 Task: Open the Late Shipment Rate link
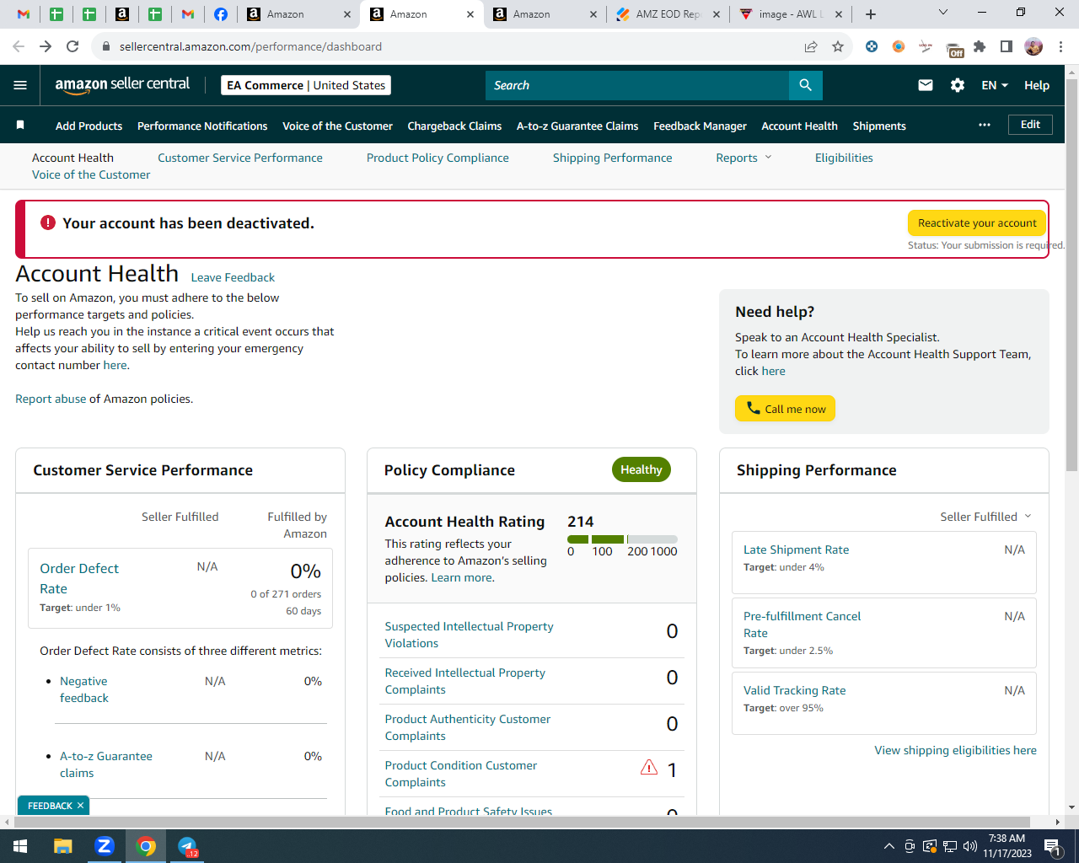point(796,549)
